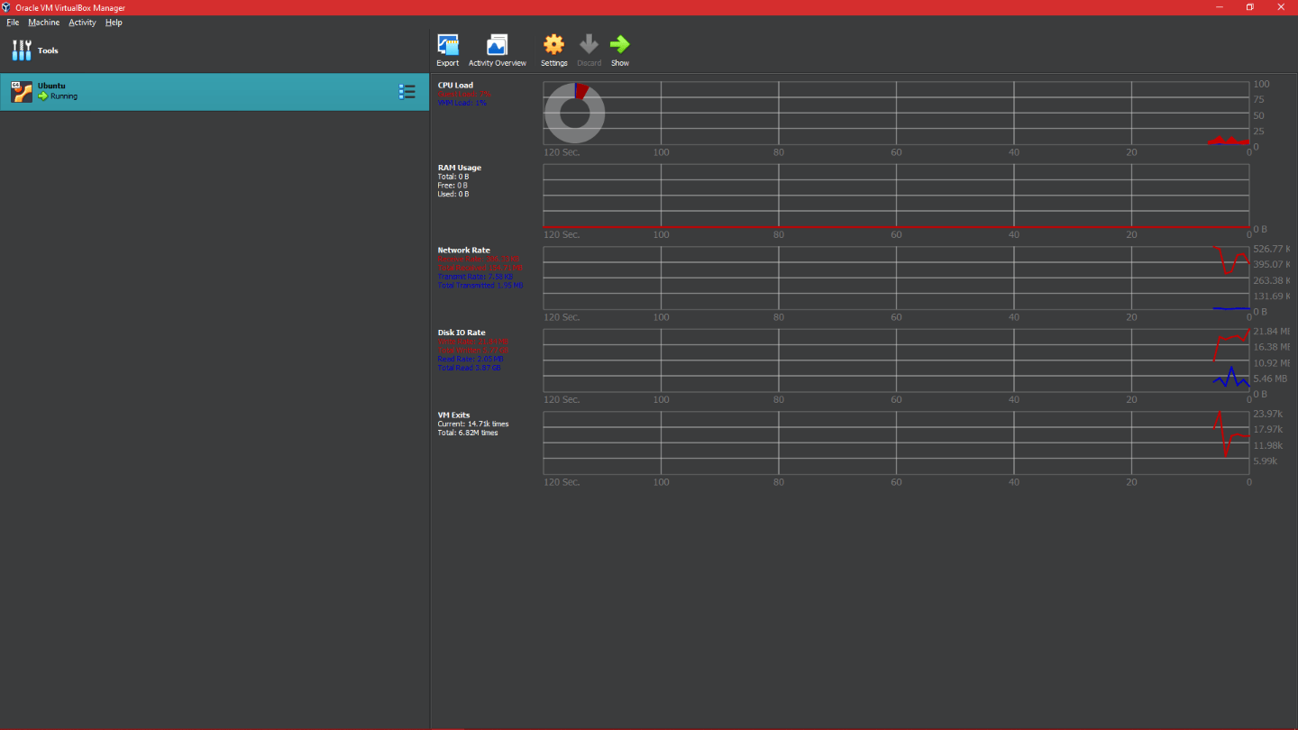Screen dimensions: 1298x730
Task: Open VM Settings using the gear icon
Action: 553,42
